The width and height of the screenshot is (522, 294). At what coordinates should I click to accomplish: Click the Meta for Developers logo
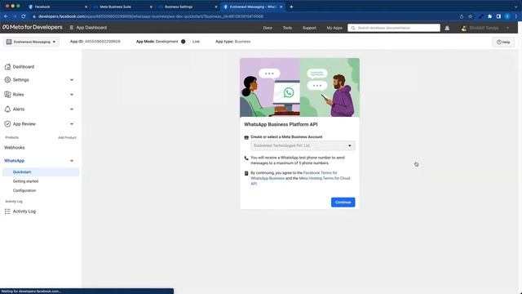click(33, 27)
